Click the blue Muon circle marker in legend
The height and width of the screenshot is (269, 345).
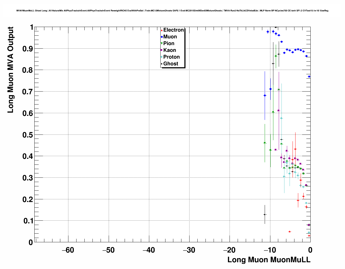(162, 37)
